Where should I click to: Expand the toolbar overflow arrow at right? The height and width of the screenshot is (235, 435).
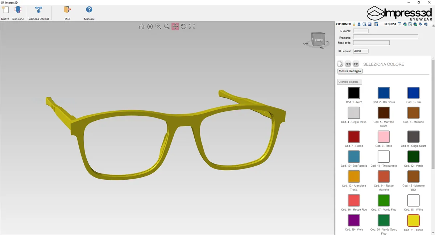[x=433, y=25]
